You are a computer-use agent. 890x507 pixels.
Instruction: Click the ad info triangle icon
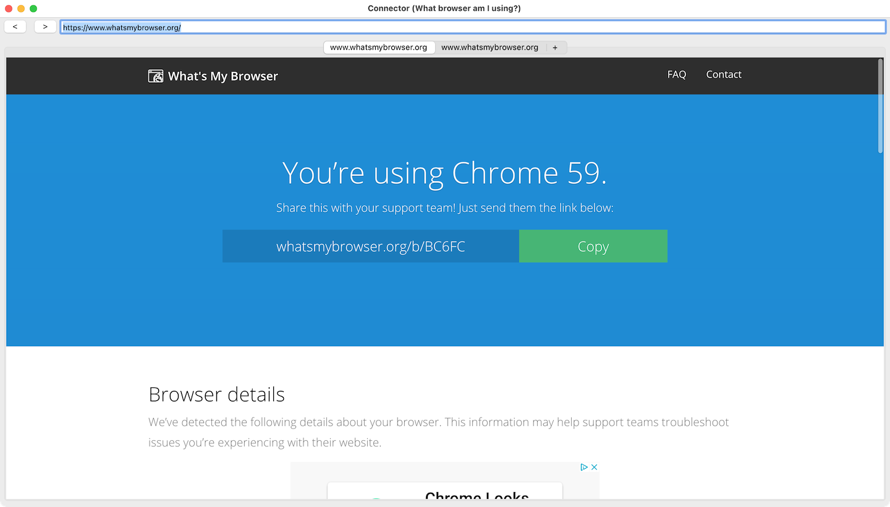pos(584,467)
